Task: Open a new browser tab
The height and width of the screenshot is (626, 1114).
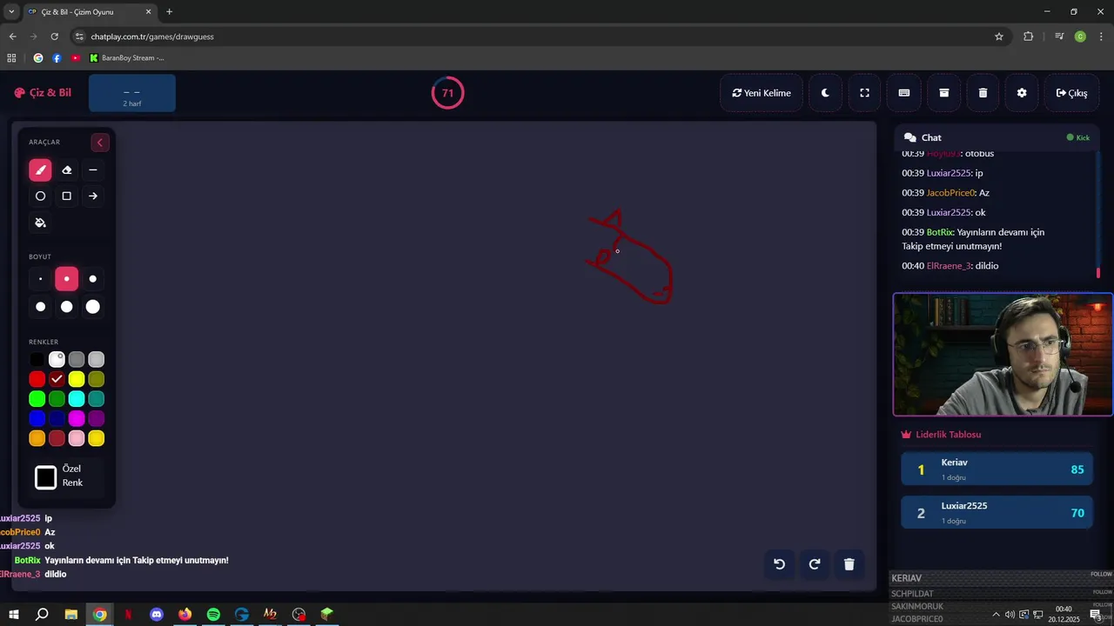Action: tap(169, 12)
